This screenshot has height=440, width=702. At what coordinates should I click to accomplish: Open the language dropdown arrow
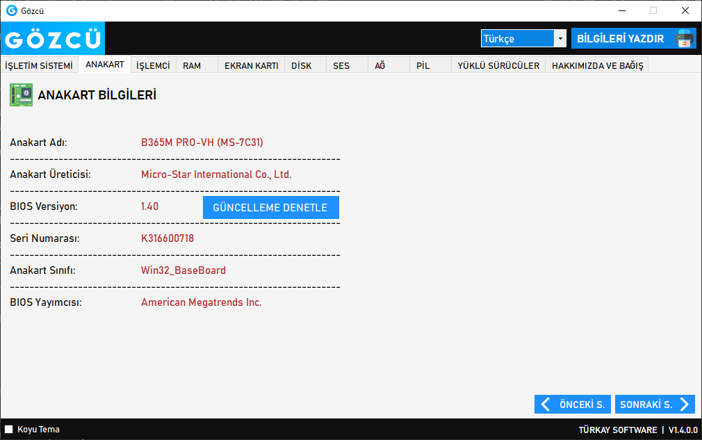coord(560,38)
